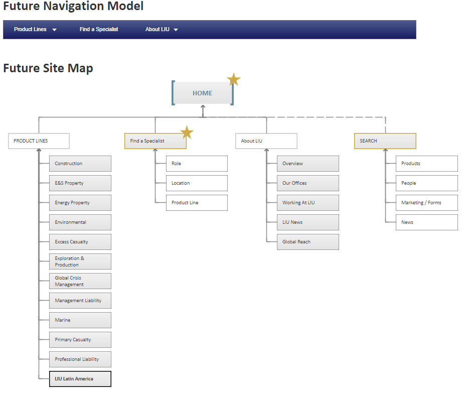The image size is (467, 396).
Task: Click the Excess Casualty box
Action: (x=80, y=242)
